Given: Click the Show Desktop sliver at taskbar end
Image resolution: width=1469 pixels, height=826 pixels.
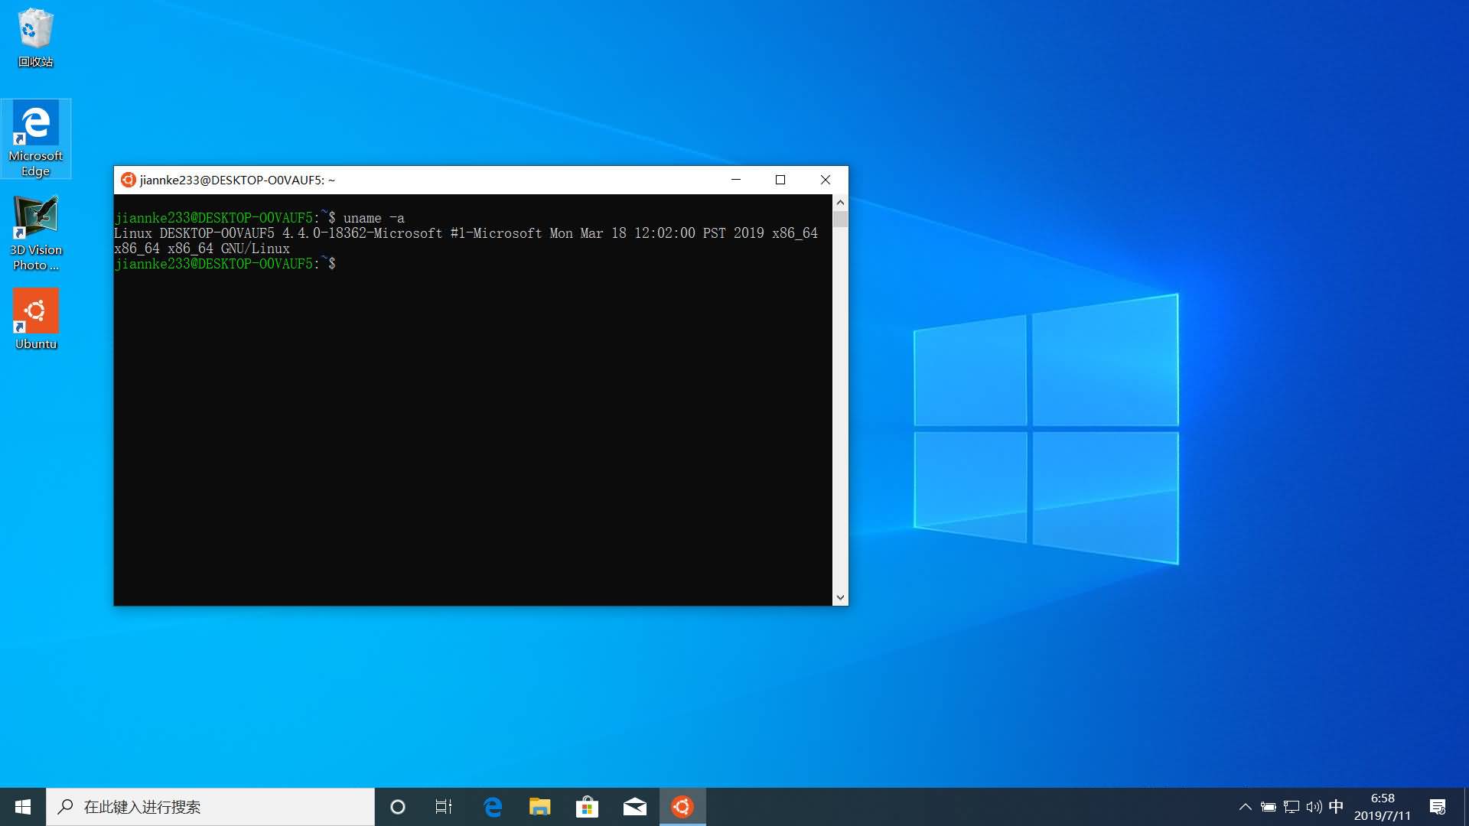Looking at the screenshot, I should [x=1466, y=807].
